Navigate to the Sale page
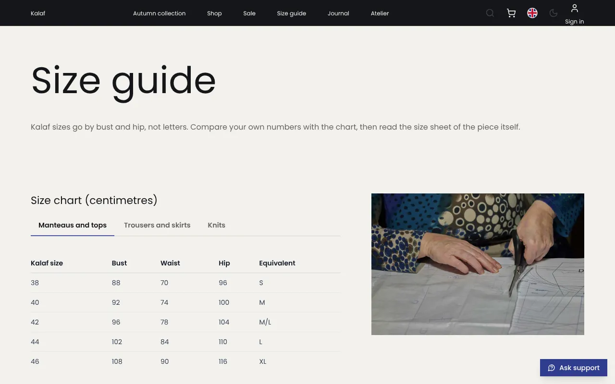The height and width of the screenshot is (384, 615). point(249,13)
